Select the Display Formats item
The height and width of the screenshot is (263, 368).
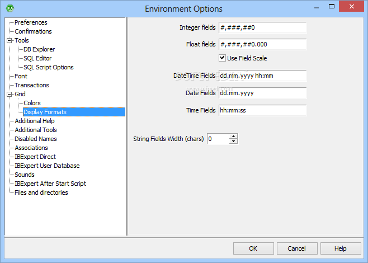74,112
